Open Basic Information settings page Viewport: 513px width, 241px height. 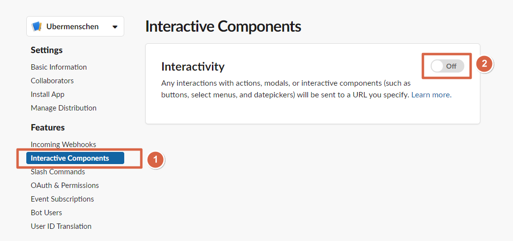click(x=58, y=67)
